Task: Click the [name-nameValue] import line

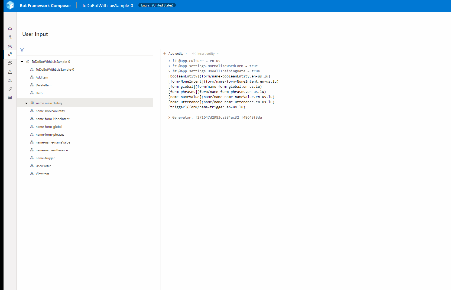Action: click(221, 97)
